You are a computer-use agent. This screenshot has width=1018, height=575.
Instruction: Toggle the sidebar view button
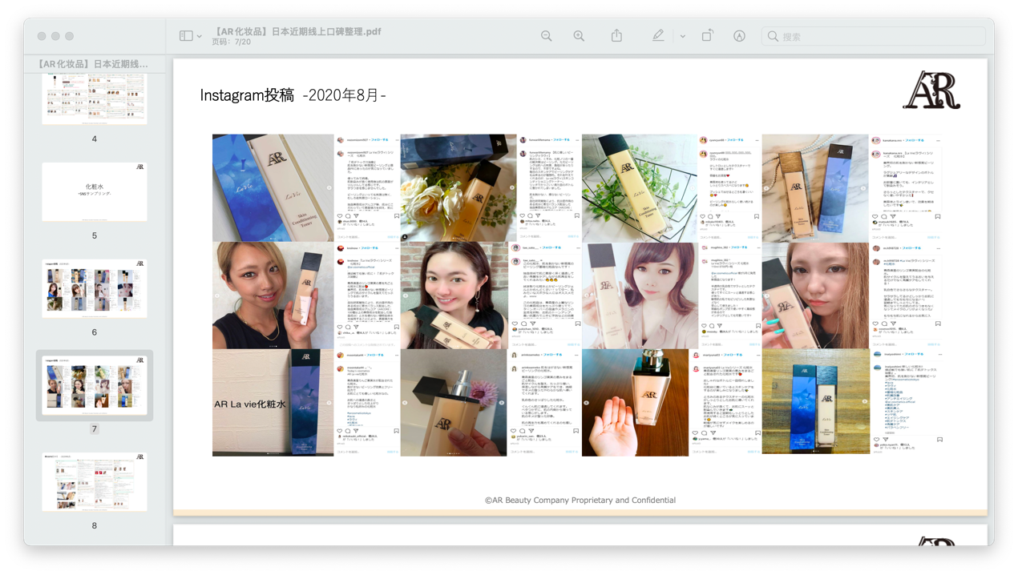pos(186,36)
